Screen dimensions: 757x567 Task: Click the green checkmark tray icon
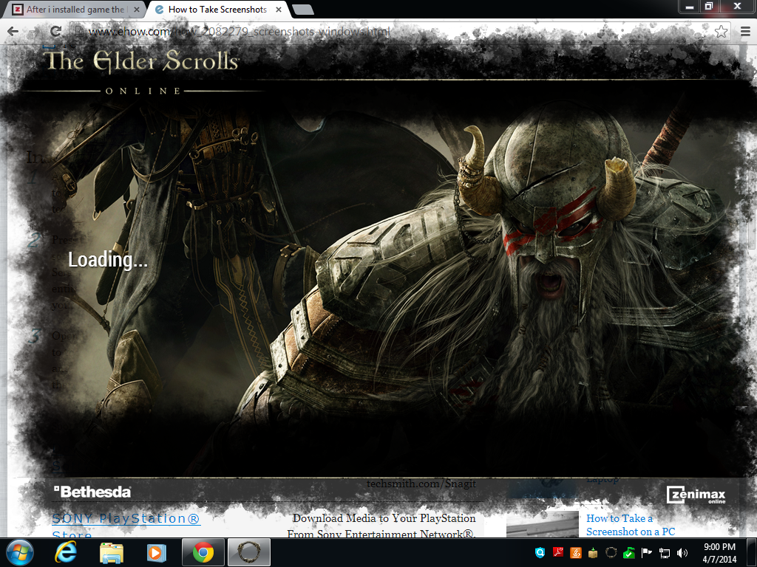click(x=628, y=552)
